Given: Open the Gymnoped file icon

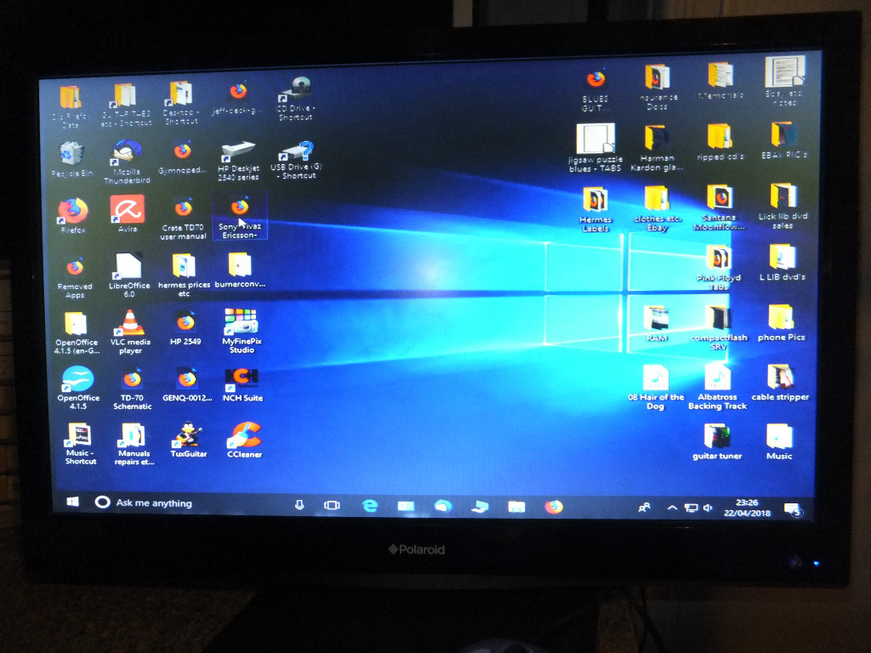Looking at the screenshot, I should pyautogui.click(x=182, y=158).
